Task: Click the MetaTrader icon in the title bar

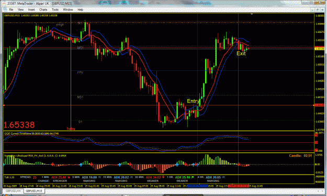Action: tap(4, 3)
